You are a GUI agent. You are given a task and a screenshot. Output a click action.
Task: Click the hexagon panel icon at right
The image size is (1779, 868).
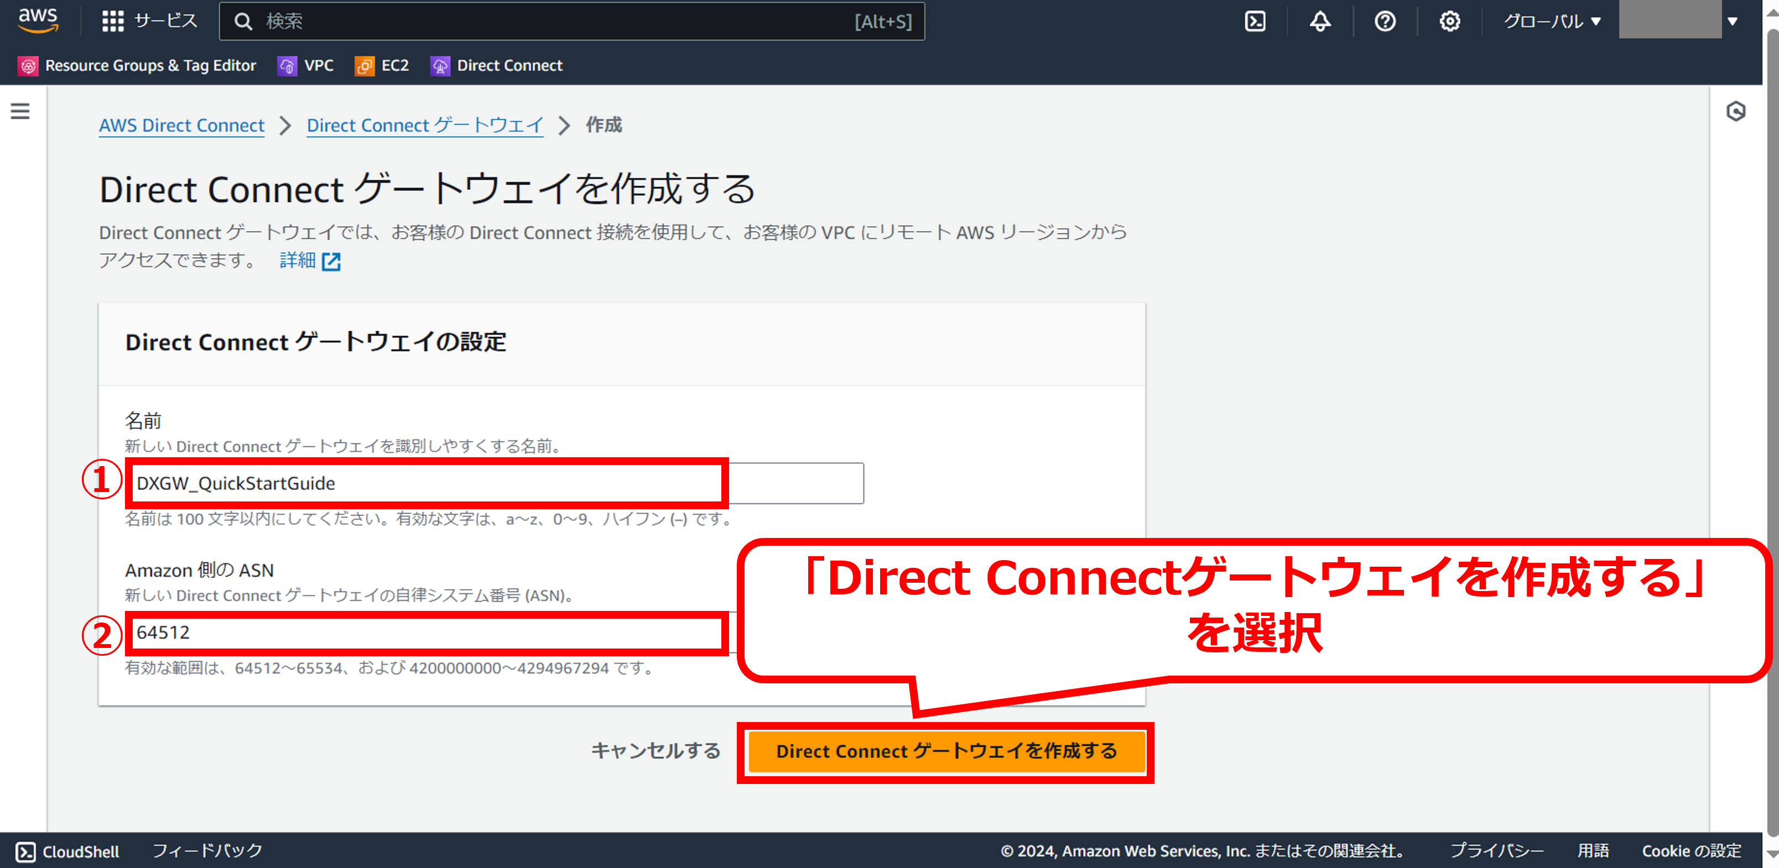tap(1735, 111)
